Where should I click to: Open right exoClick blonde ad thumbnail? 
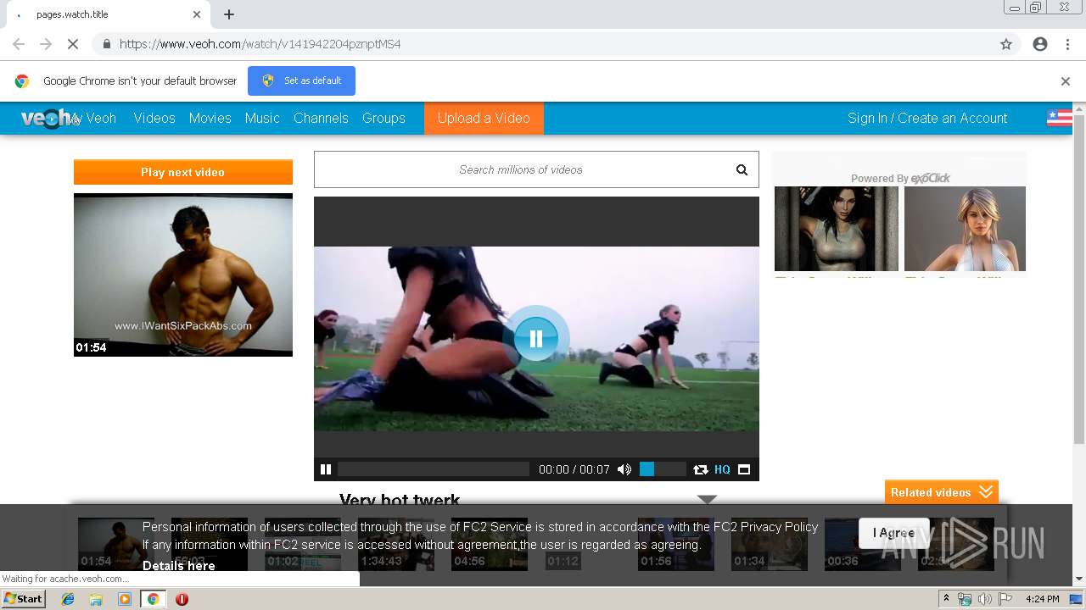[x=966, y=229]
